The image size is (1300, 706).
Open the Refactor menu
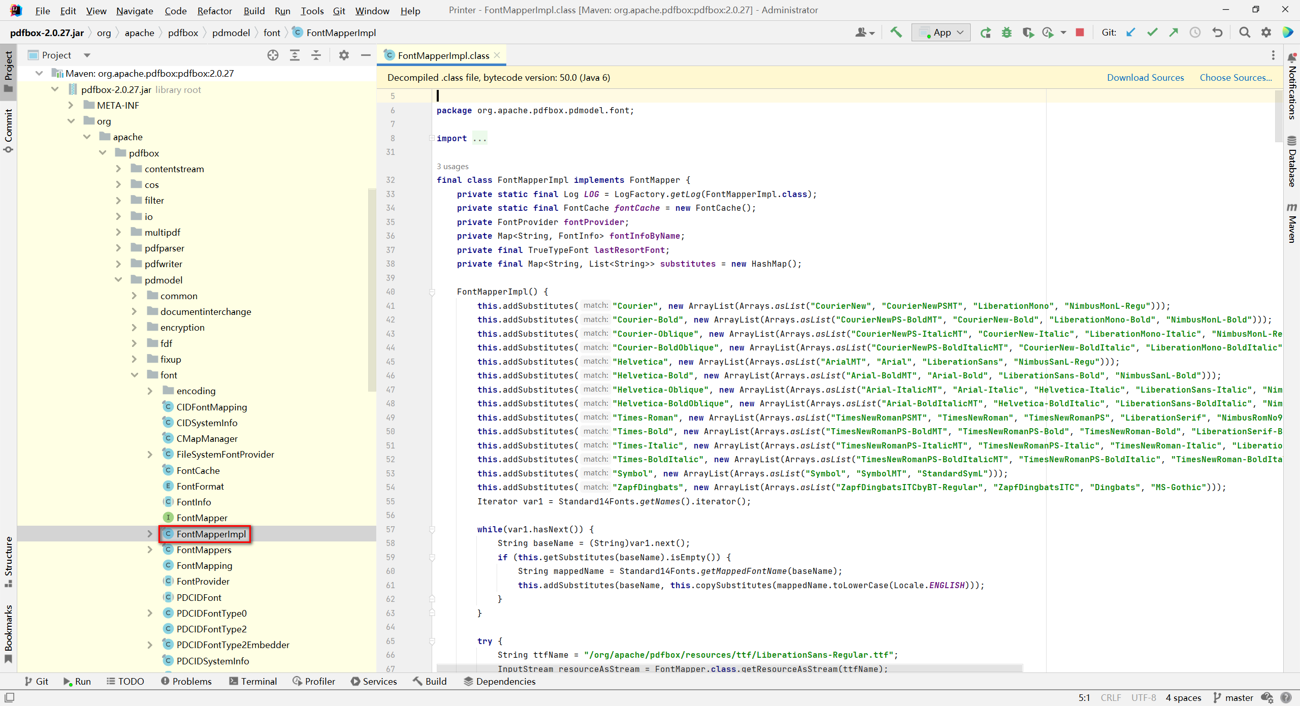point(214,11)
